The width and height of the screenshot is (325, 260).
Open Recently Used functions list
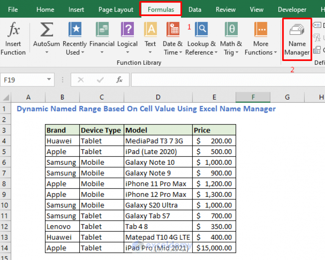(75, 39)
